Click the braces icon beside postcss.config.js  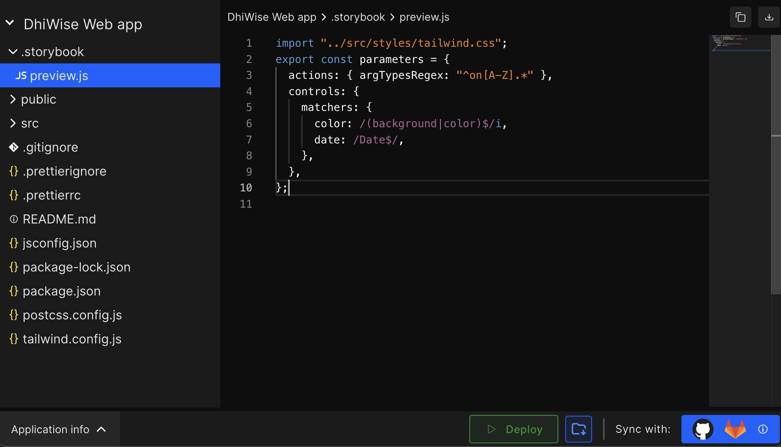click(x=14, y=315)
